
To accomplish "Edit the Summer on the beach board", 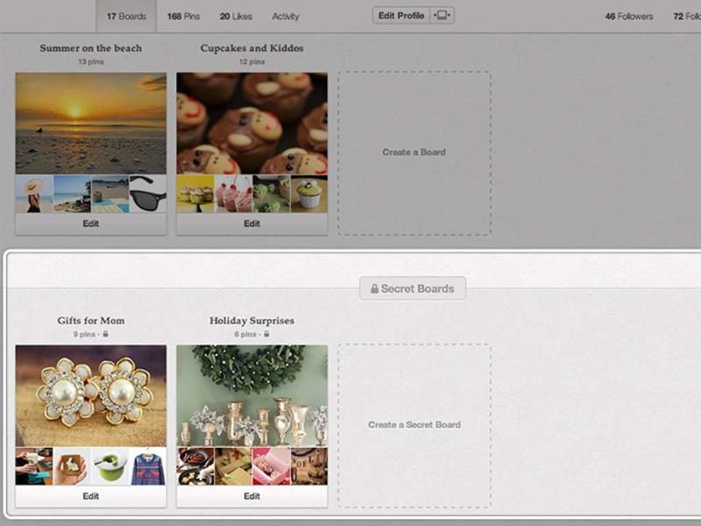I will (90, 224).
